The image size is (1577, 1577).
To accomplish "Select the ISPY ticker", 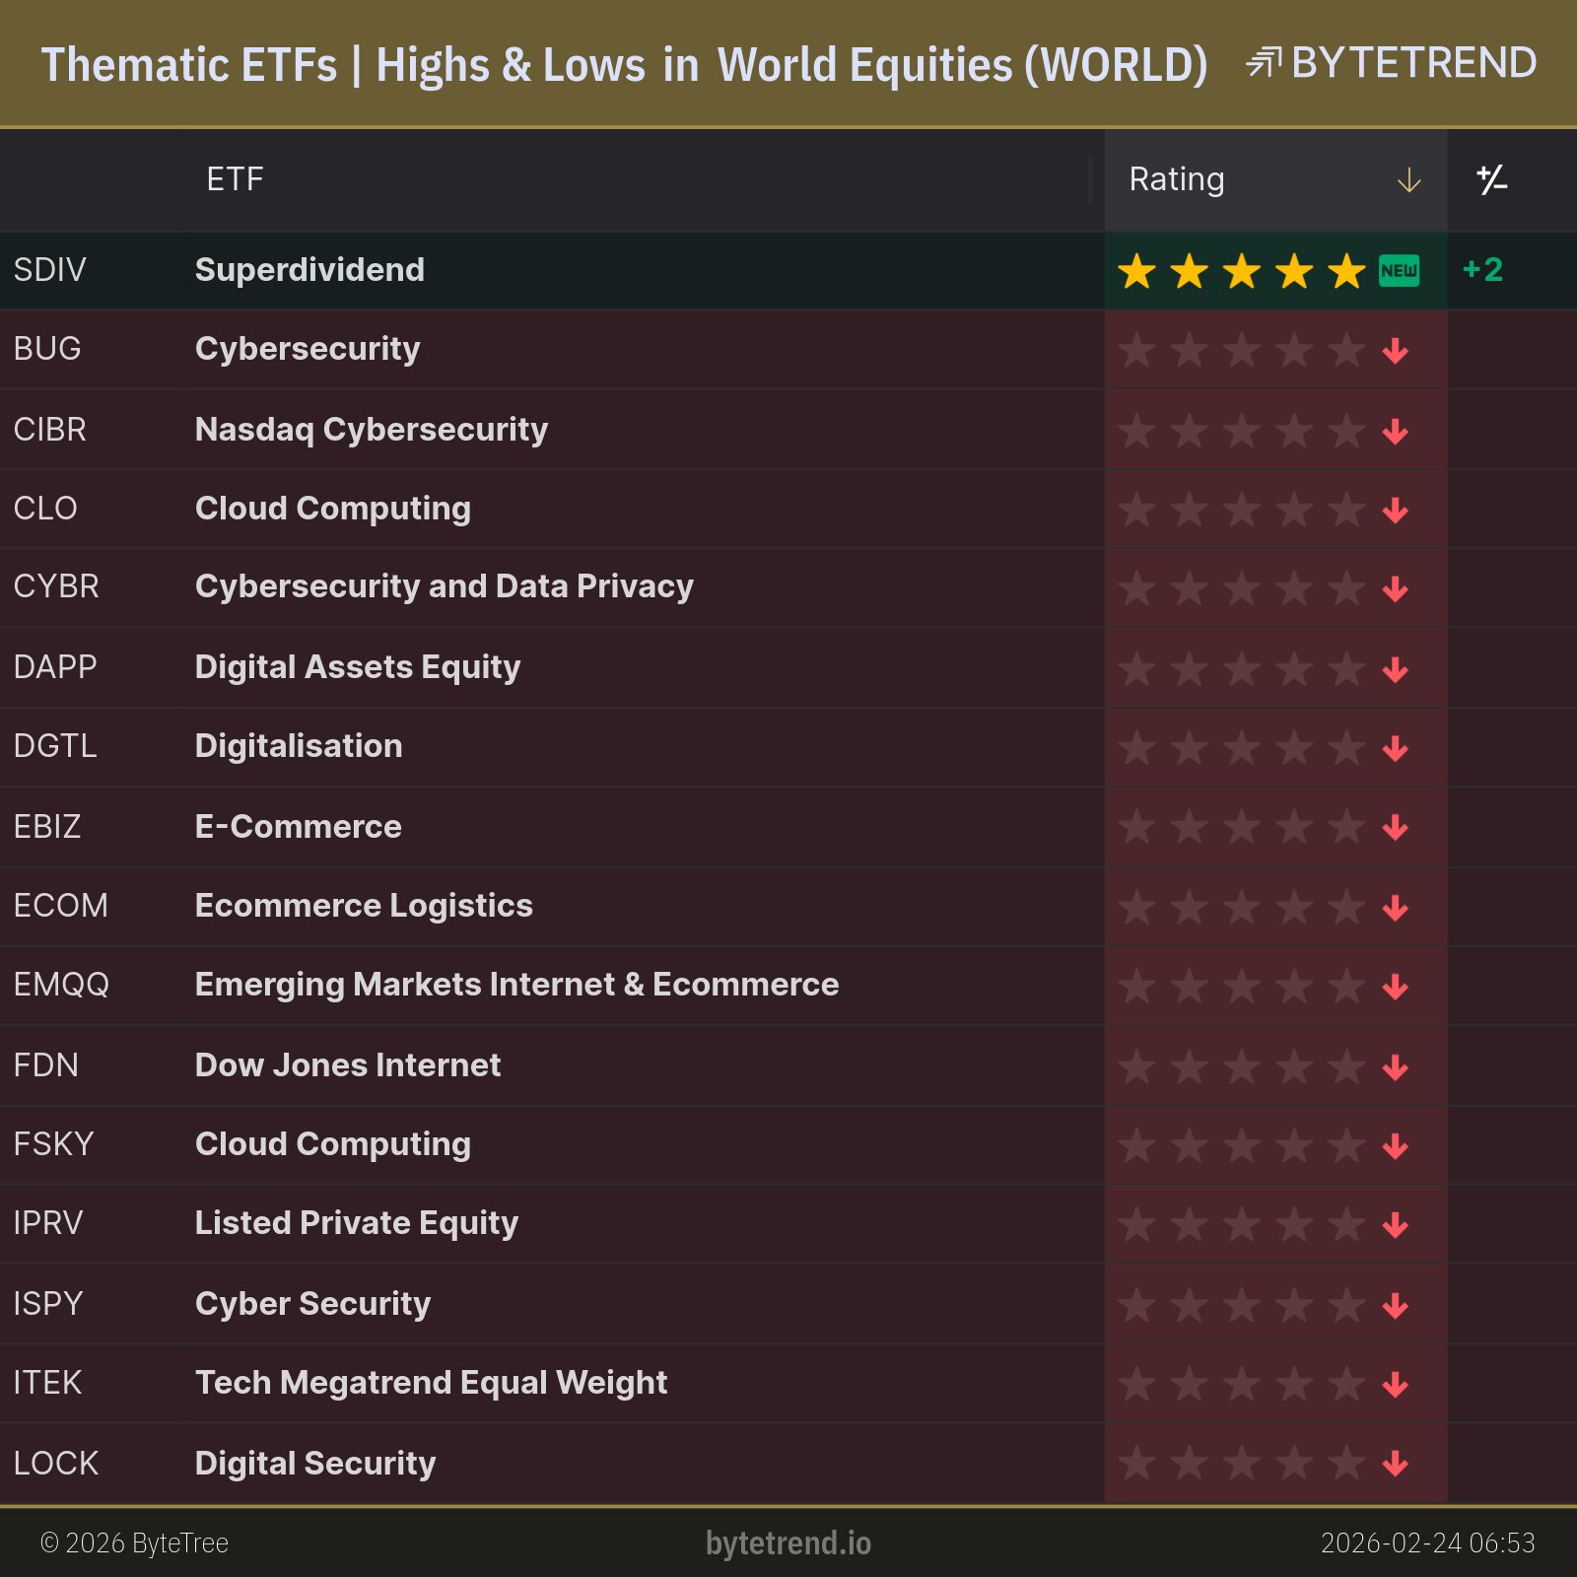I will (48, 1304).
